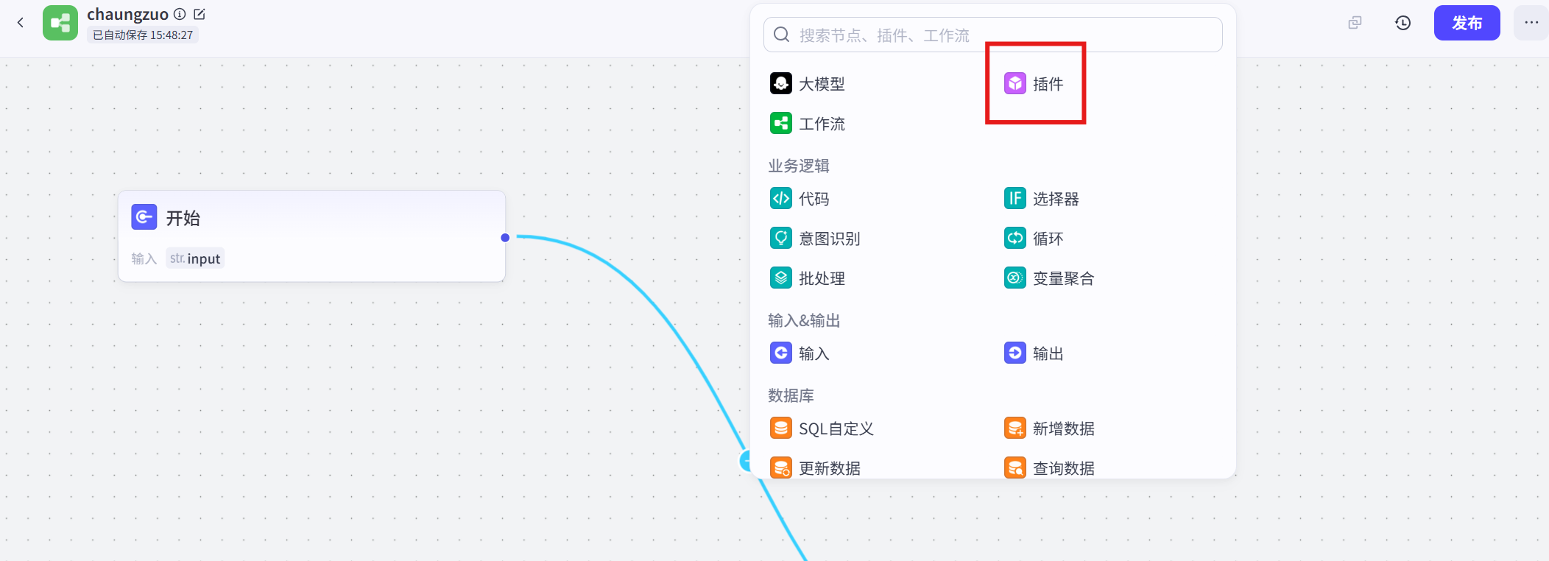Viewport: 1549px width, 561px height.
Task: Add a 大模型 LLM node
Action: [808, 83]
